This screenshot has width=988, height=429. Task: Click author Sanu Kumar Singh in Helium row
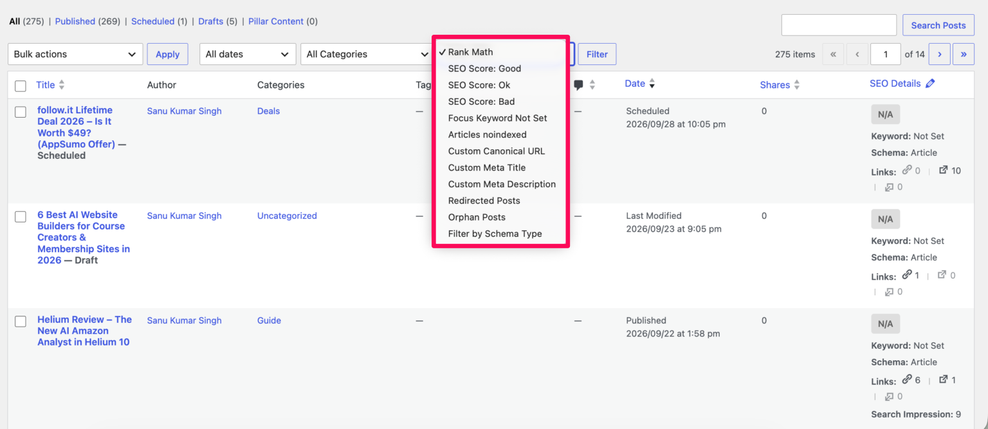184,320
